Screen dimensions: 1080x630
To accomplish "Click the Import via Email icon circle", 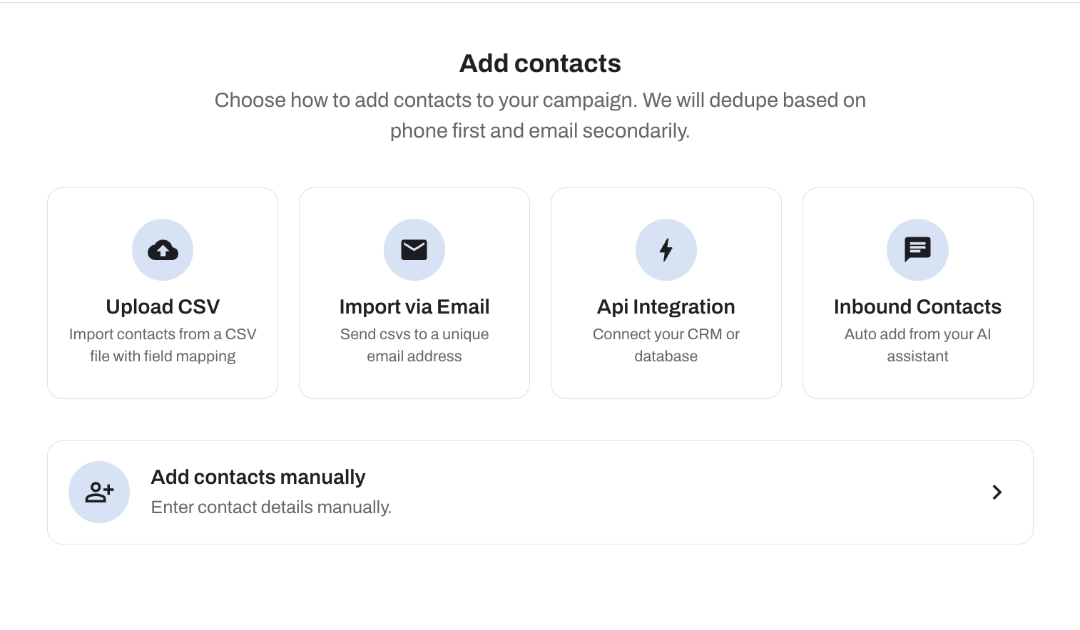I will click(414, 249).
